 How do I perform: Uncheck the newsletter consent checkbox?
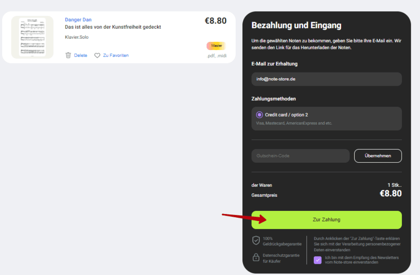click(317, 260)
